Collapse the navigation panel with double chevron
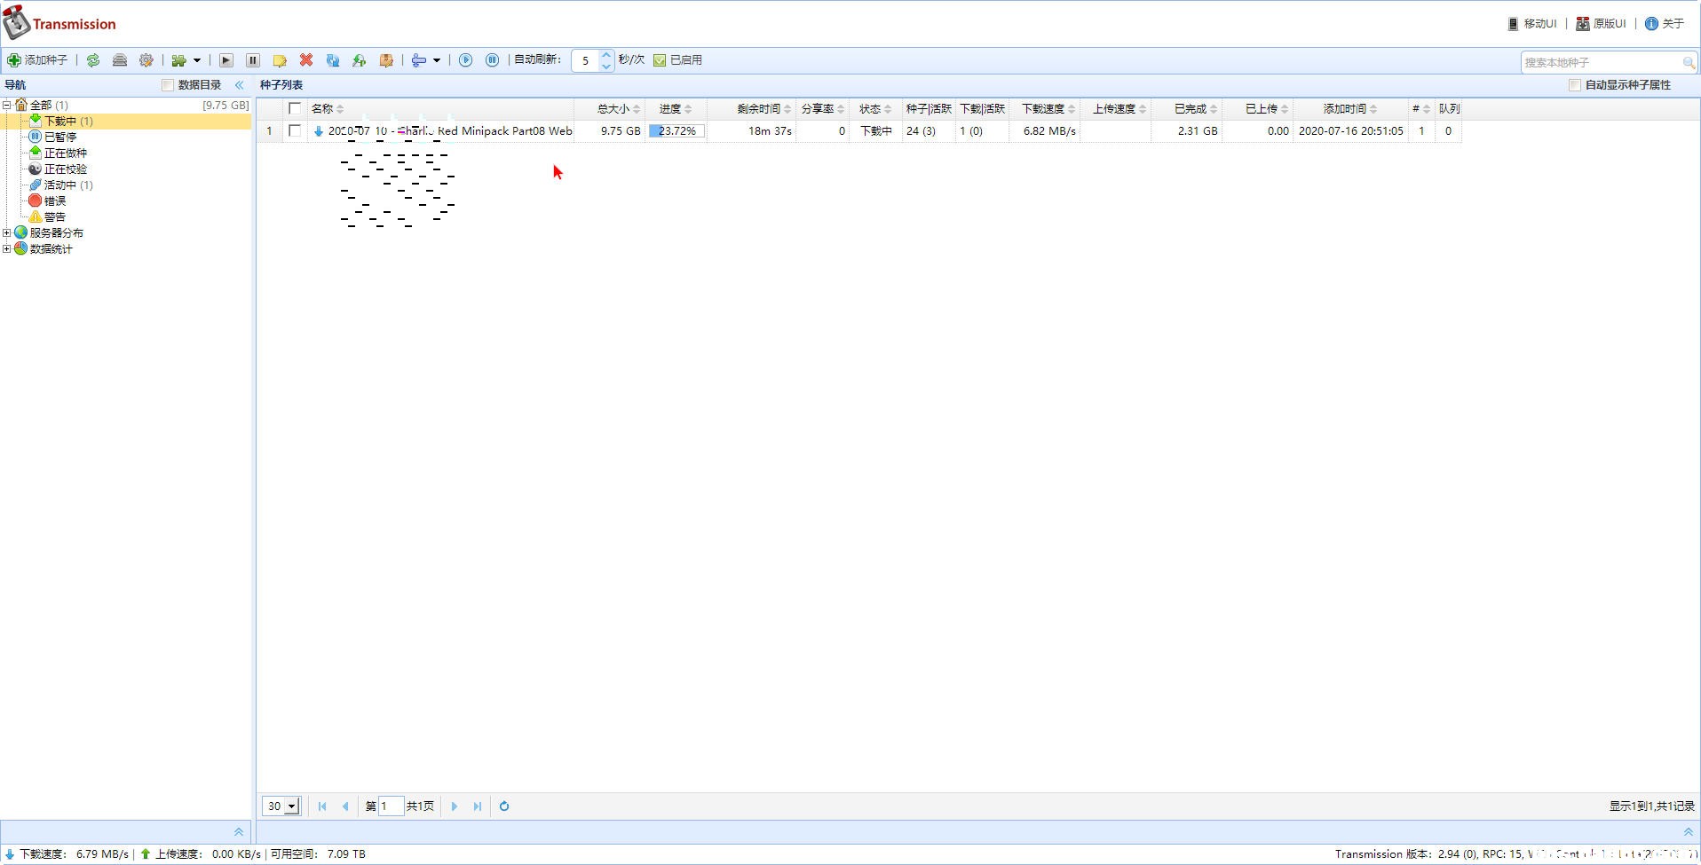1701x865 pixels. click(239, 85)
